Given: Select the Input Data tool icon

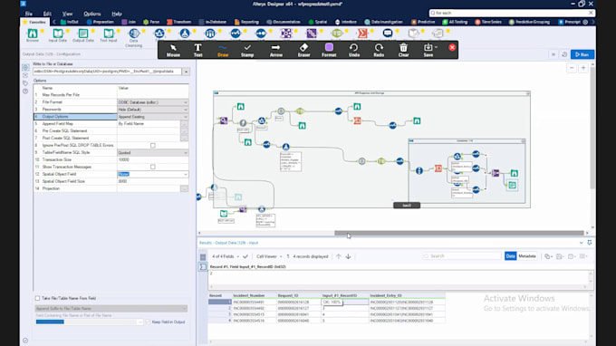Looking at the screenshot, I should pos(58,34).
